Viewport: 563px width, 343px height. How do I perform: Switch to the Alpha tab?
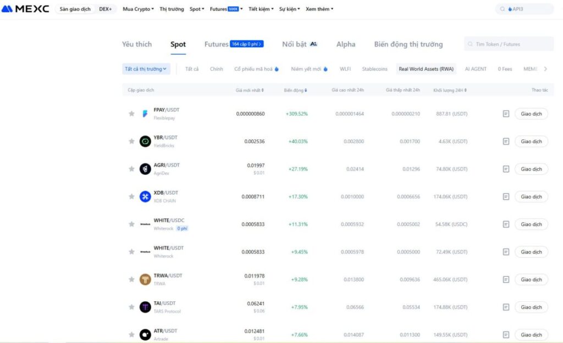pos(346,44)
